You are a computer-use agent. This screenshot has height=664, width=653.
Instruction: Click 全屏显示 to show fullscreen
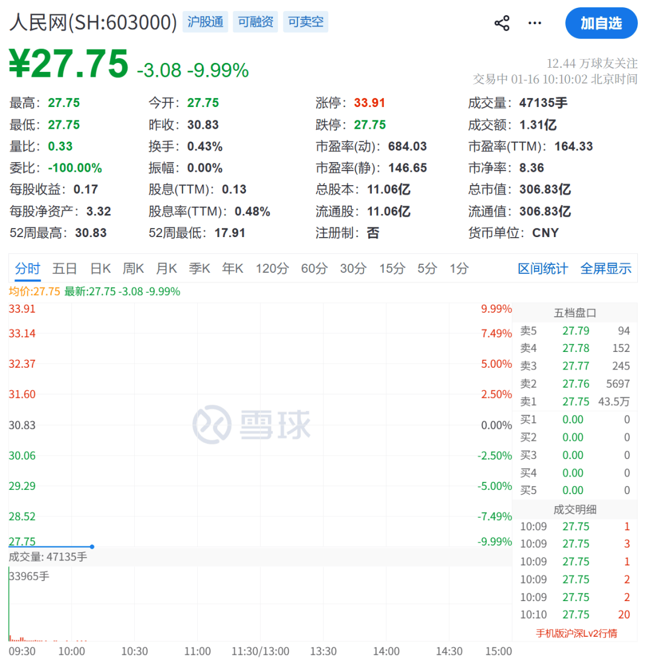605,269
